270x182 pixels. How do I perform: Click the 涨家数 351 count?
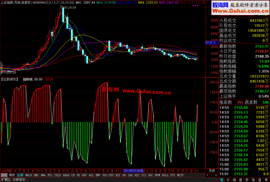coord(231,102)
